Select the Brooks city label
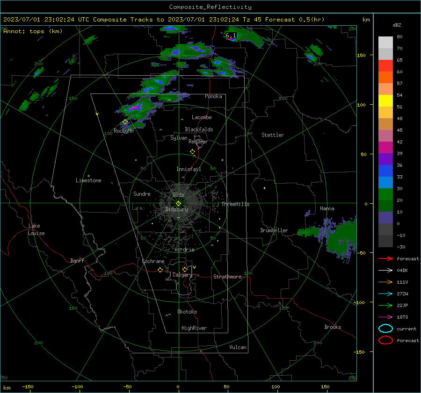The width and height of the screenshot is (421, 393). pyautogui.click(x=333, y=327)
